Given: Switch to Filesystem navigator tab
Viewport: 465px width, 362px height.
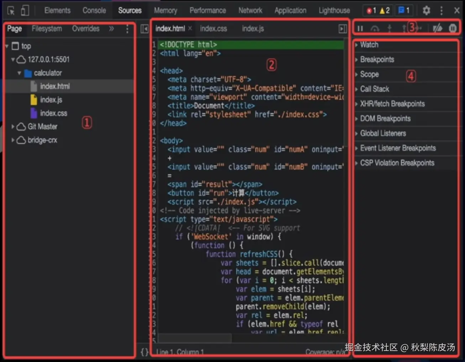Looking at the screenshot, I should [47, 29].
